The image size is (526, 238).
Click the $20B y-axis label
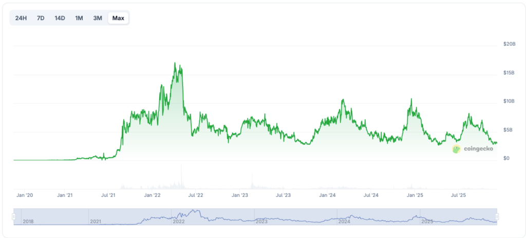tap(509, 45)
